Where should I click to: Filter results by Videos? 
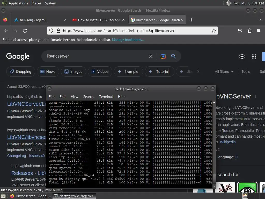tap(100, 72)
